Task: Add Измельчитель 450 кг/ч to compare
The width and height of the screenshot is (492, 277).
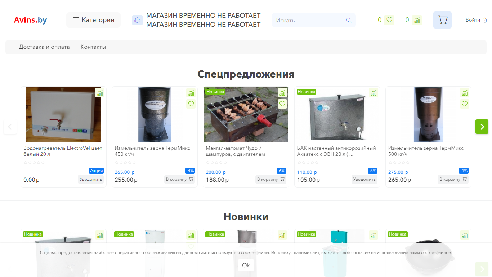Action: click(x=191, y=93)
